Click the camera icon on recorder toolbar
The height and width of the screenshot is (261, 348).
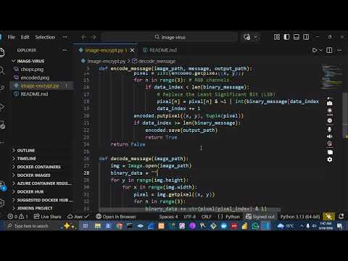click(x=329, y=103)
